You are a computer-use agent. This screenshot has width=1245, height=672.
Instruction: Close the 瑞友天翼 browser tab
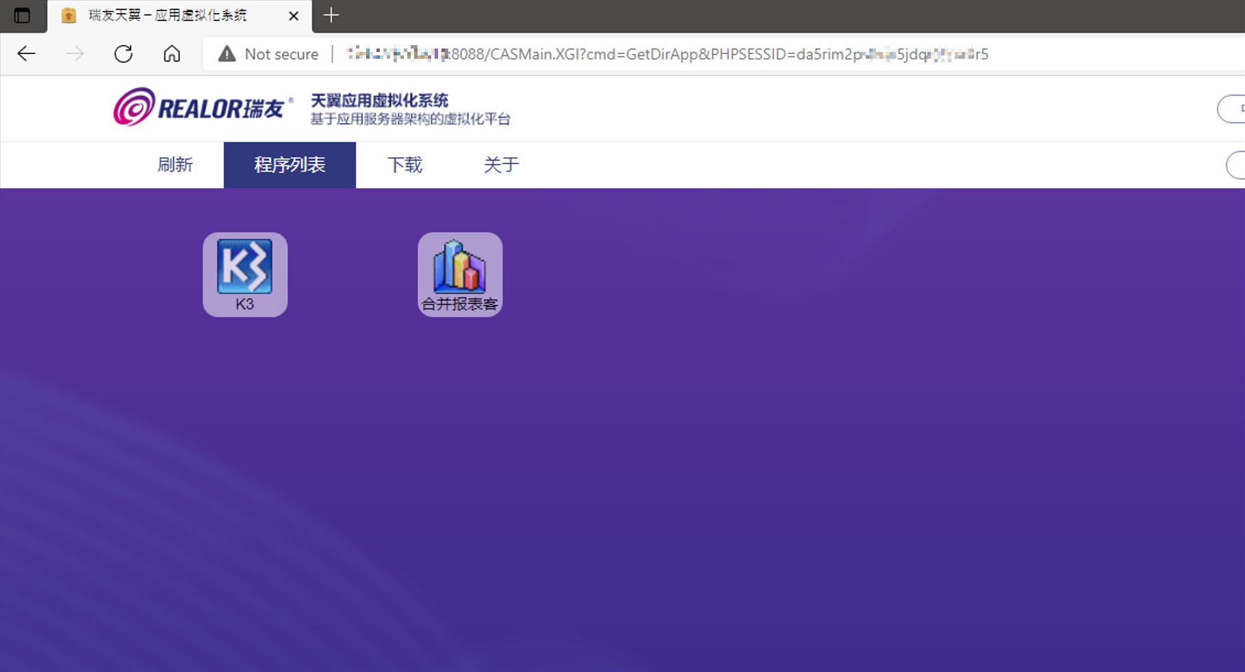294,16
